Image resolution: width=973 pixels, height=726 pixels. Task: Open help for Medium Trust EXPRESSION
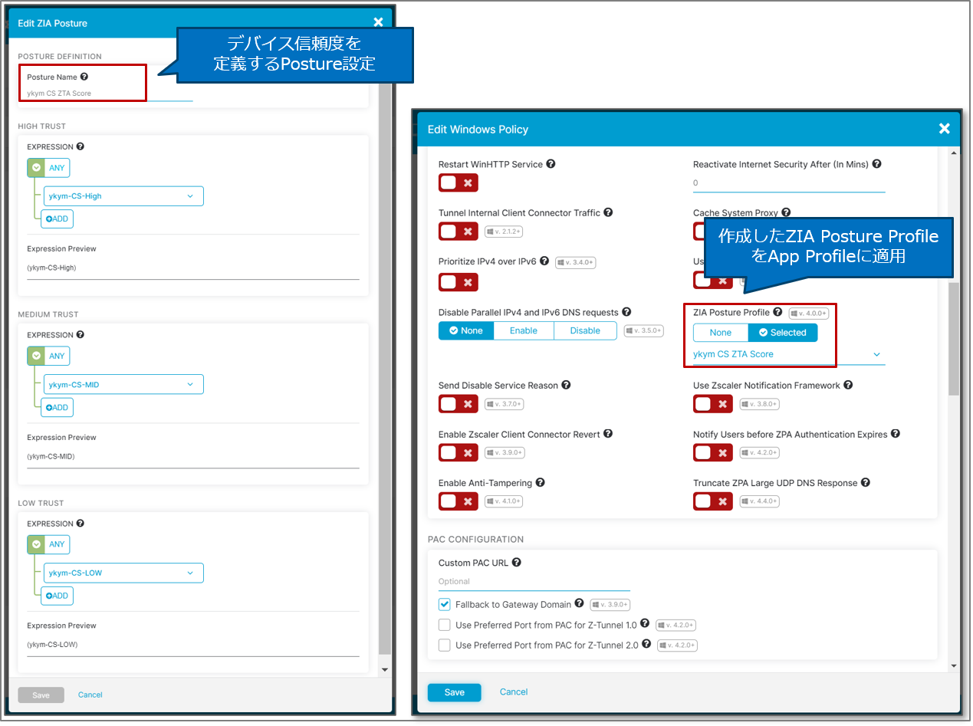click(x=81, y=334)
